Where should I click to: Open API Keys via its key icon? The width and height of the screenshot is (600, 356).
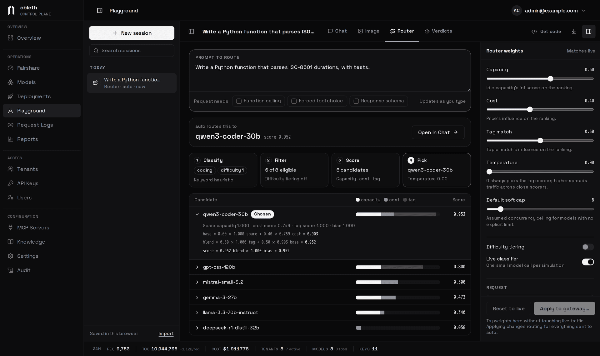click(x=11, y=183)
